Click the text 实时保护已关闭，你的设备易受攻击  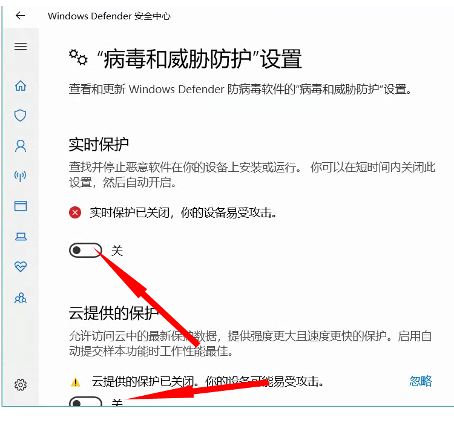point(183,212)
